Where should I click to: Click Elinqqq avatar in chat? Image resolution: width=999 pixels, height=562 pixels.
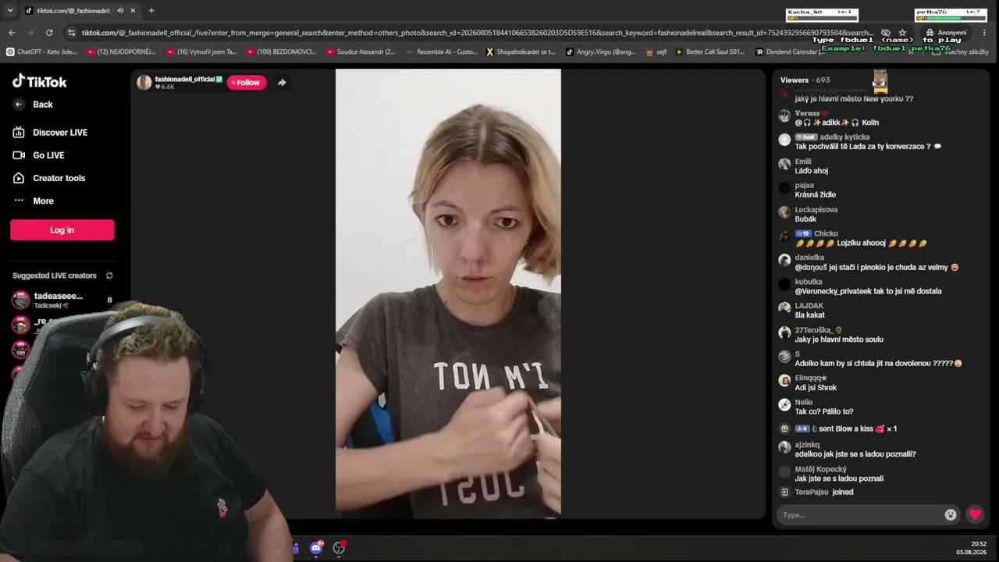pos(784,380)
